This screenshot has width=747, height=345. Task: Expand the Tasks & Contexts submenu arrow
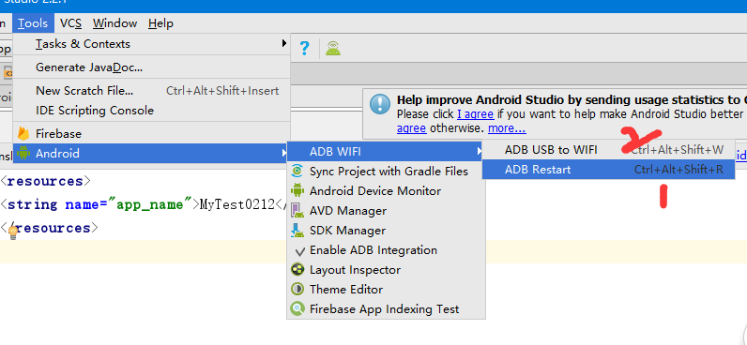click(284, 43)
